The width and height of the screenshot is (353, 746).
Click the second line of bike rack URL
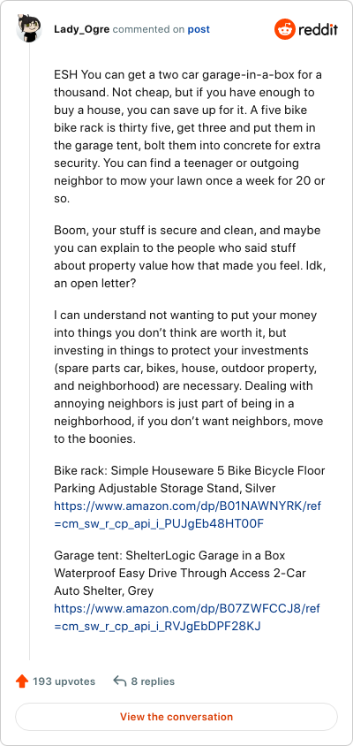(159, 524)
